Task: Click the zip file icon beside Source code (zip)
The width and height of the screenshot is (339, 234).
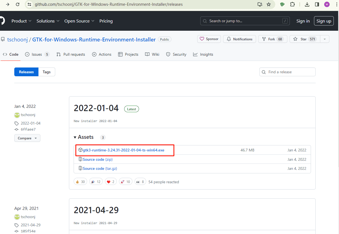Action: (x=80, y=159)
